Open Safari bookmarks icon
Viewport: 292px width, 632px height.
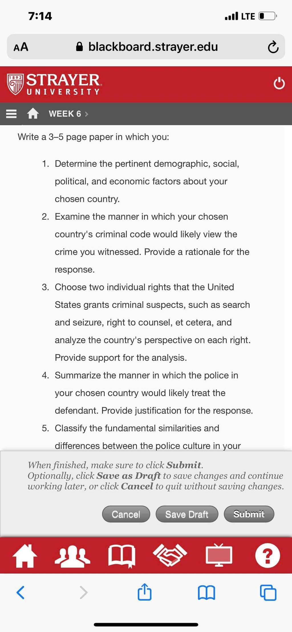[x=206, y=593]
